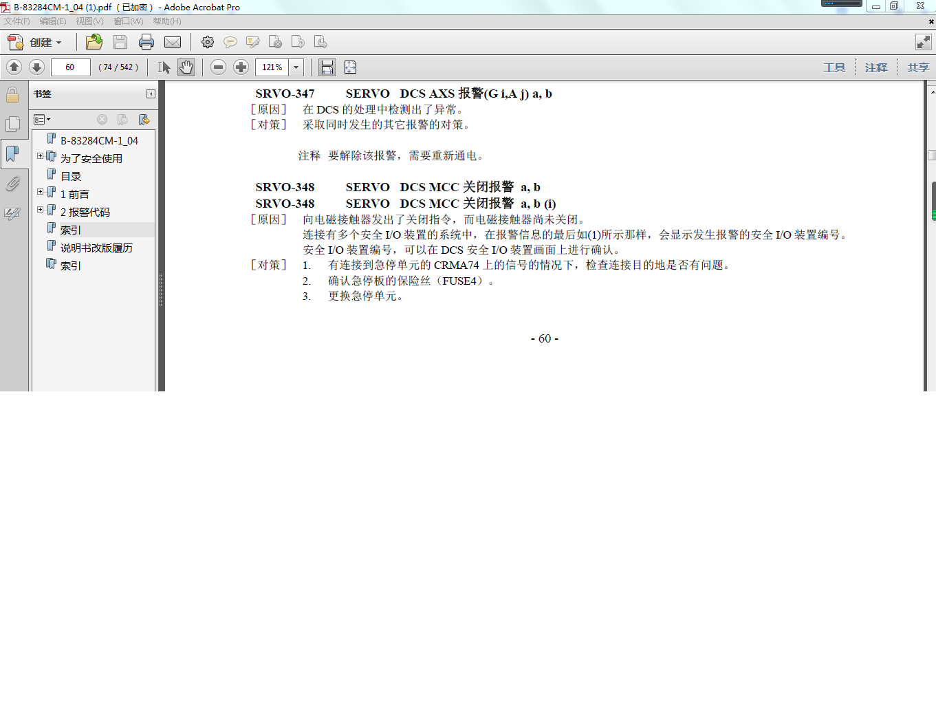This screenshot has width=936, height=727.
Task: Click the Print file icon
Action: click(146, 42)
